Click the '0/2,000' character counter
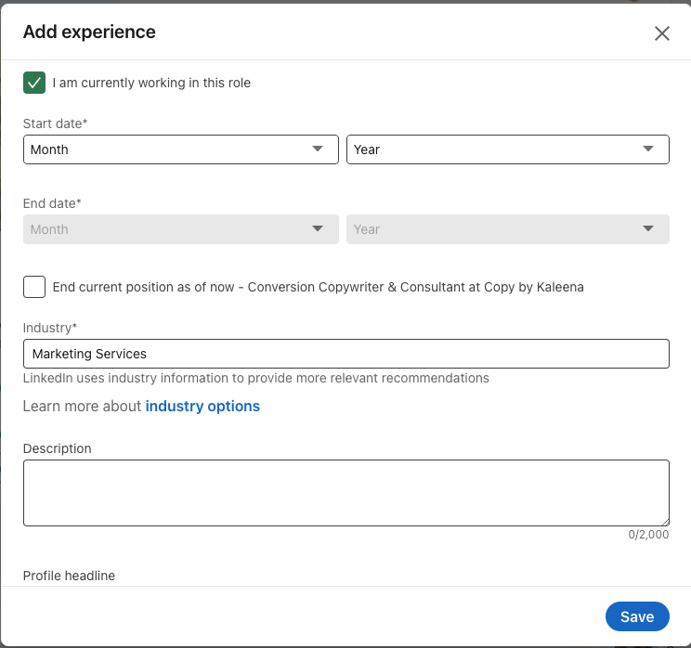The height and width of the screenshot is (648, 691). 648,535
